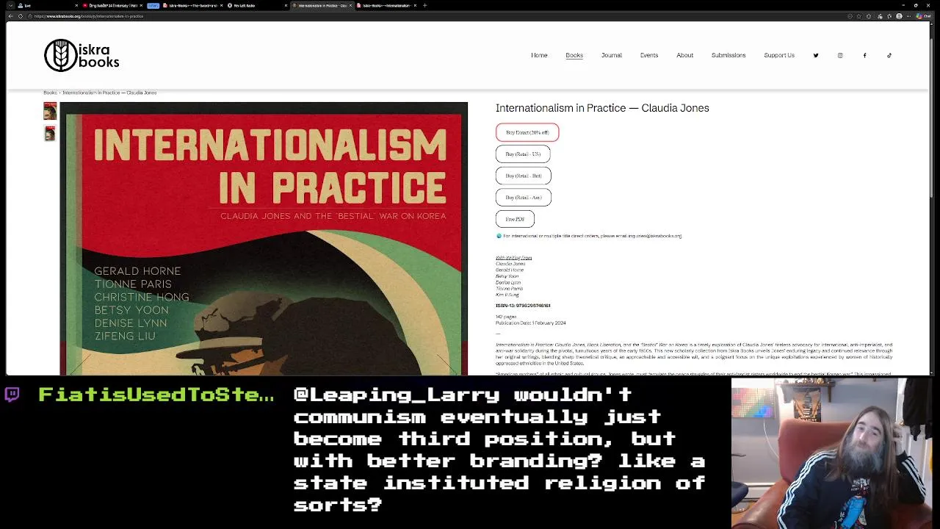Close the Internationalism in Practice tab
940x529 pixels.
point(351,5)
